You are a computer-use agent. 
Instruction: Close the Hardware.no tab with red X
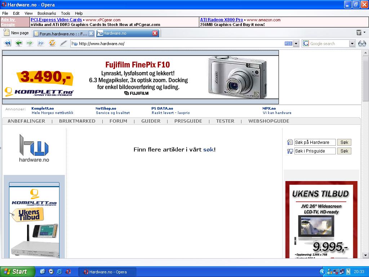pyautogui.click(x=155, y=33)
